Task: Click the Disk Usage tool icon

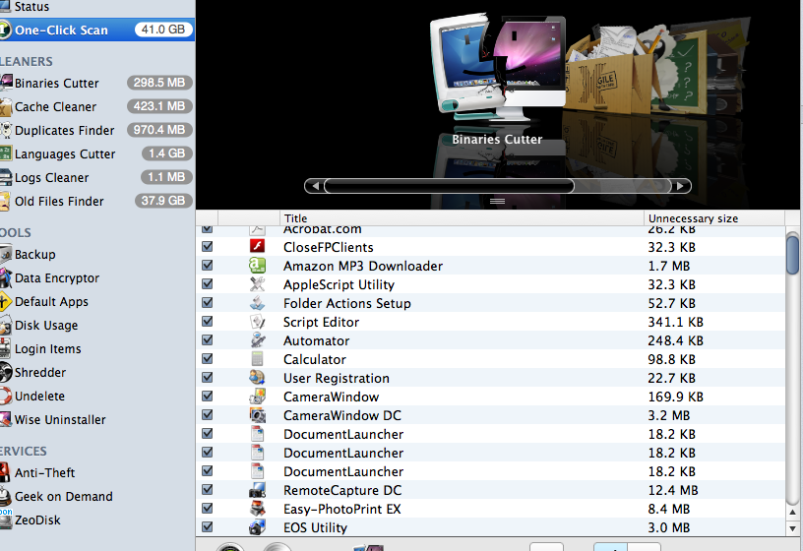Action: 6,325
